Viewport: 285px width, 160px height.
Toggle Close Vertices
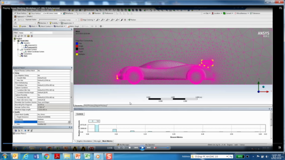35,13
